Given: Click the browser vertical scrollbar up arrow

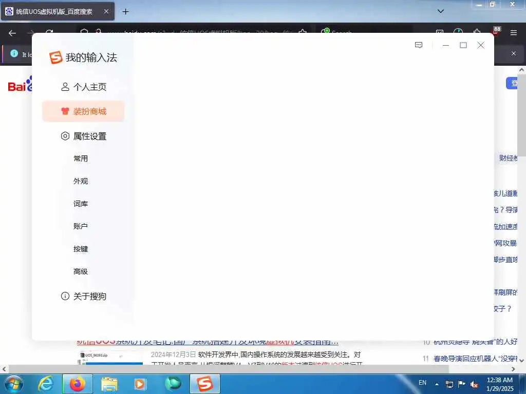Looking at the screenshot, I should [x=522, y=70].
